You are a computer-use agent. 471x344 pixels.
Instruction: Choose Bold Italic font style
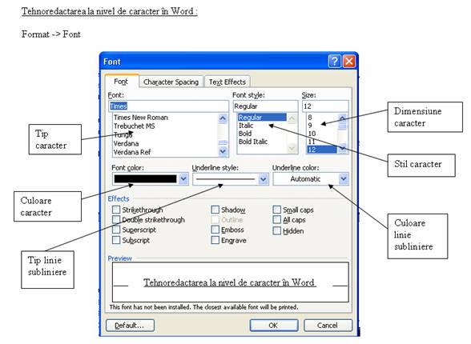pyautogui.click(x=253, y=142)
